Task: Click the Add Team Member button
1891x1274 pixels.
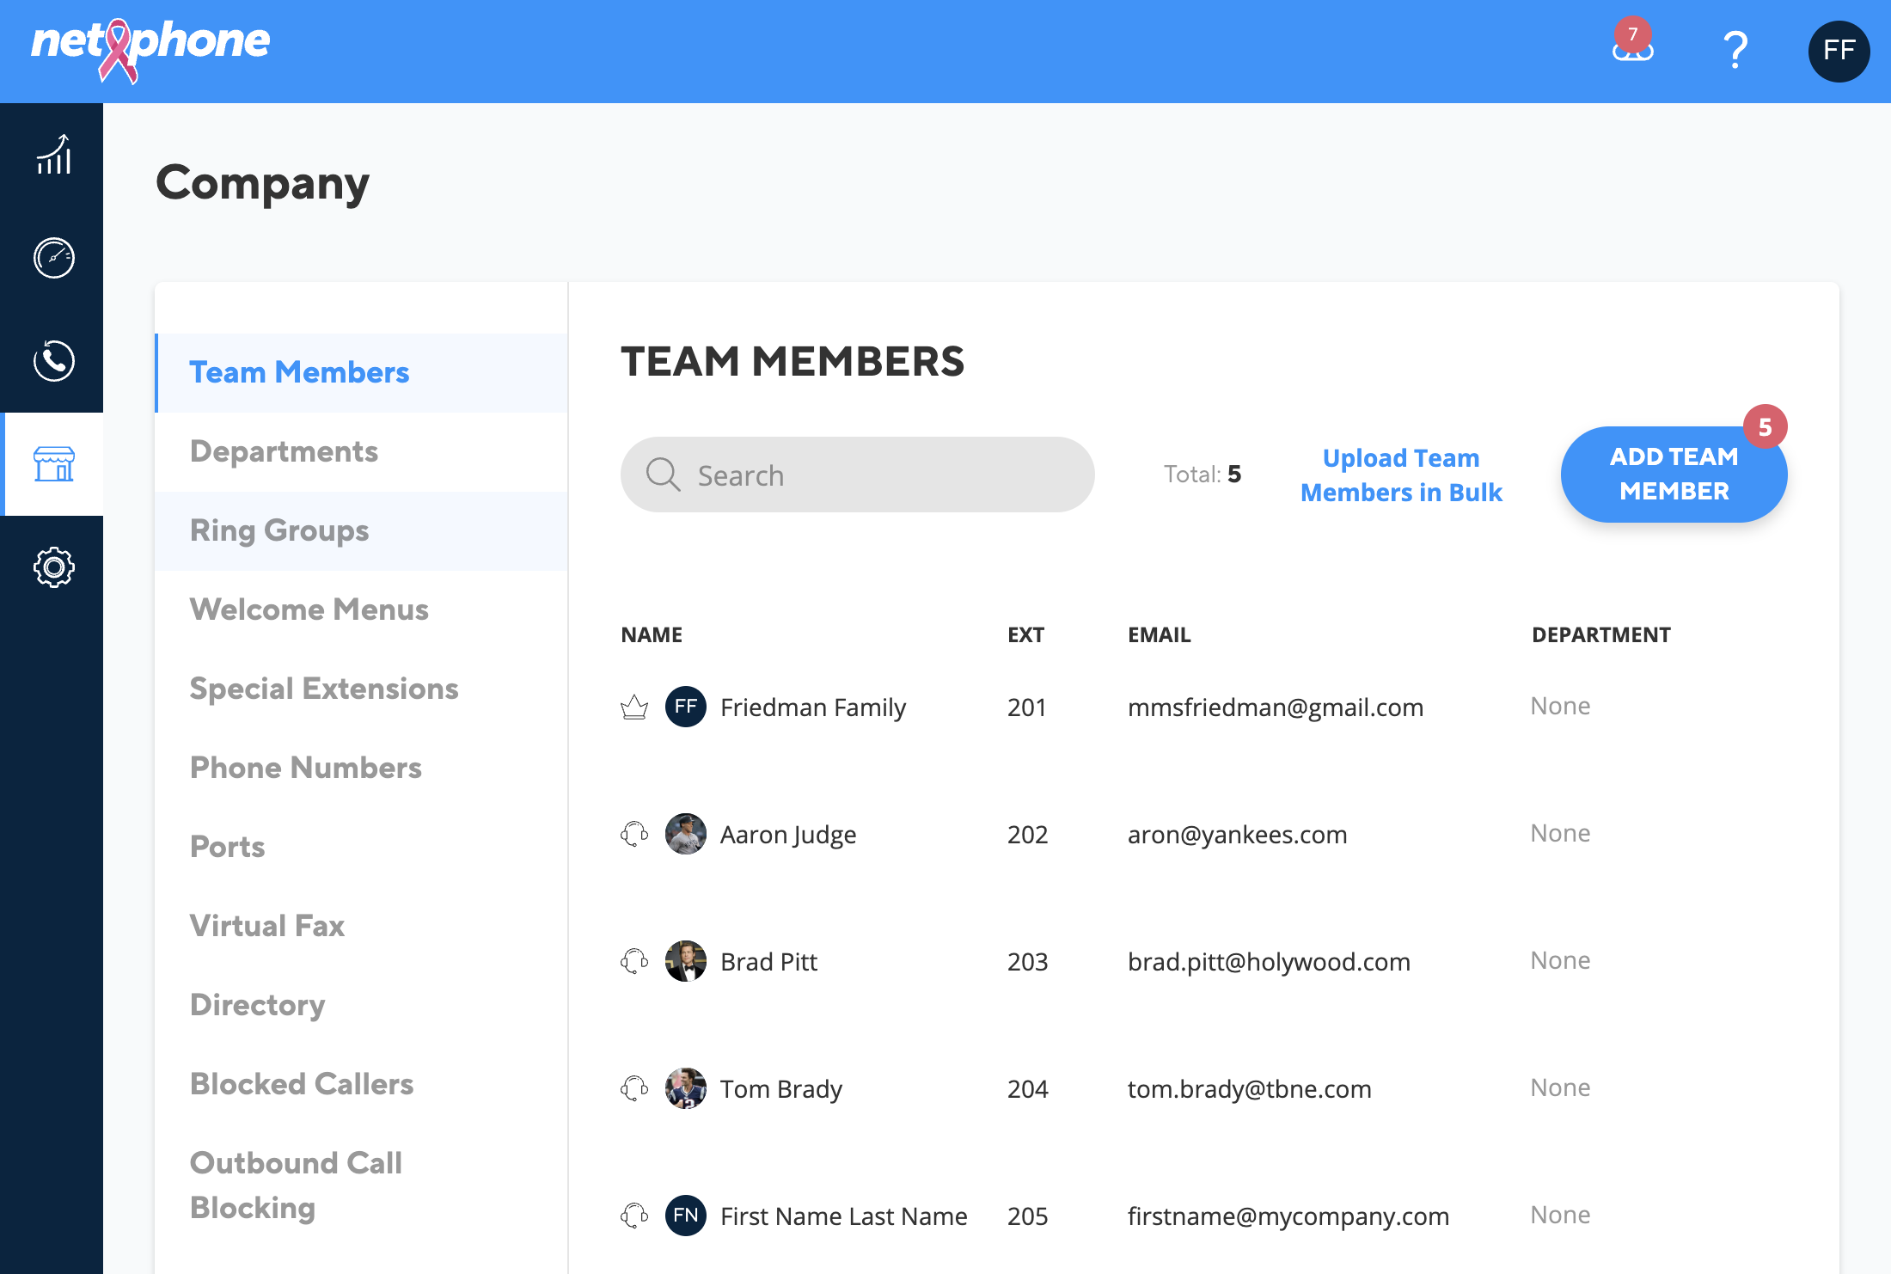Action: (1674, 474)
